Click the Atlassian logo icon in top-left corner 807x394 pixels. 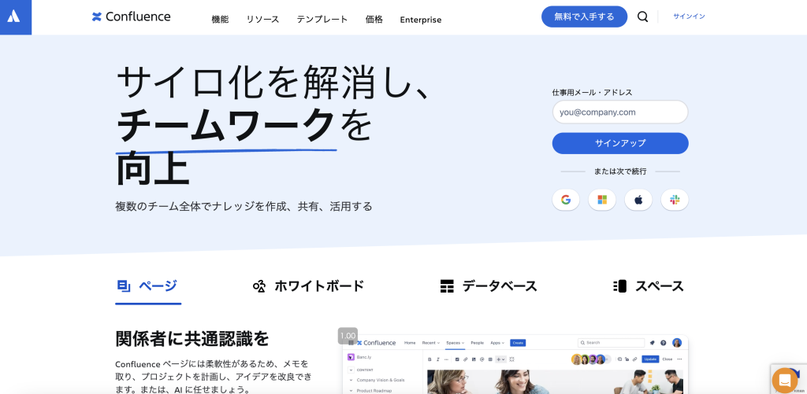coord(14,17)
